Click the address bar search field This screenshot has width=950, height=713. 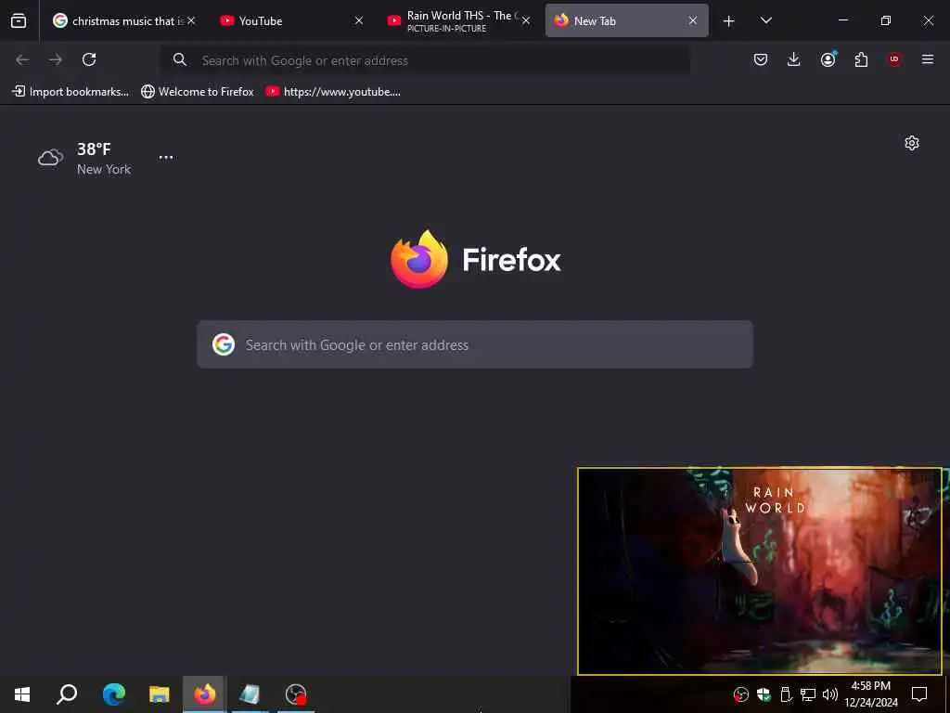[x=425, y=60]
